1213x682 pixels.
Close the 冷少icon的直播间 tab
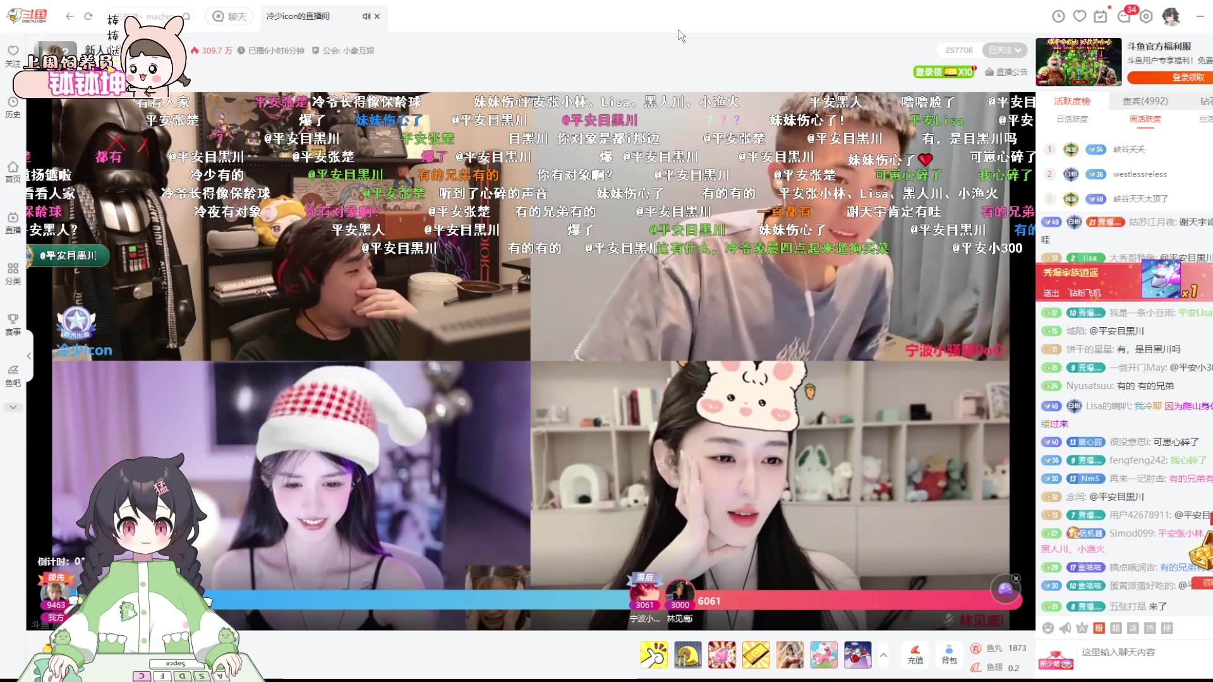click(377, 16)
